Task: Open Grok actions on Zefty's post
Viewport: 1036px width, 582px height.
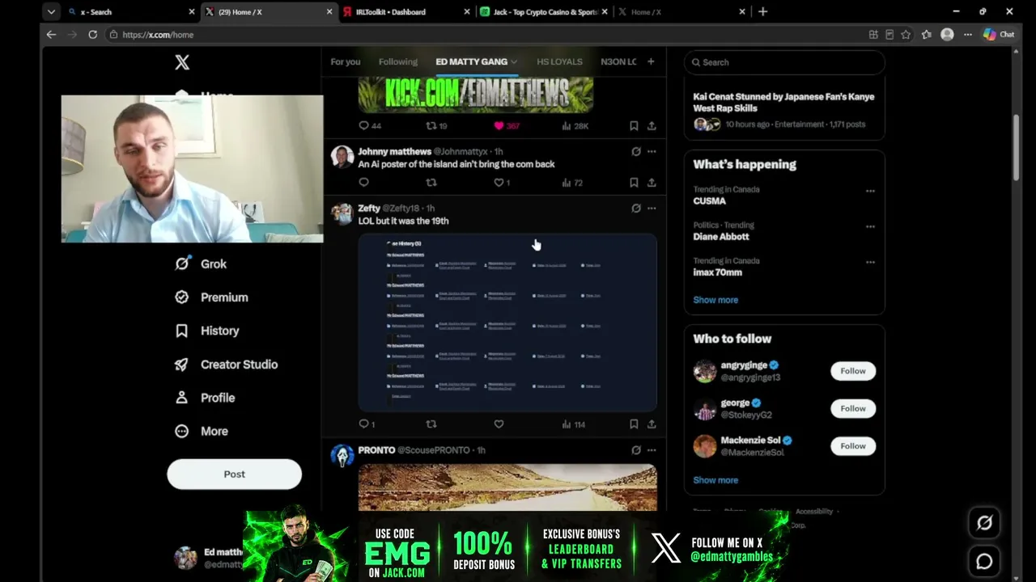Action: point(636,208)
